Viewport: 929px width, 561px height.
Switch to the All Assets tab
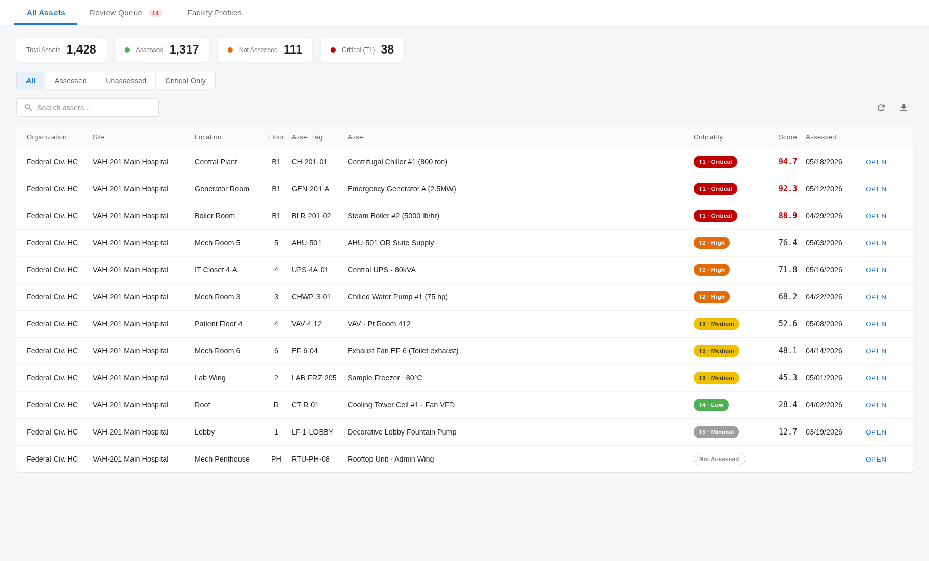(x=46, y=13)
